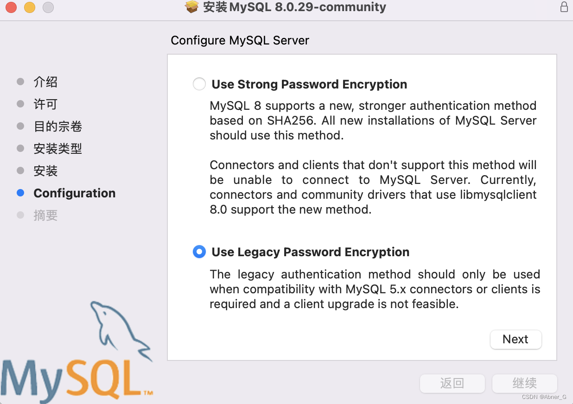
Task: Click the Configure MySQL Server heading
Action: pyautogui.click(x=240, y=41)
